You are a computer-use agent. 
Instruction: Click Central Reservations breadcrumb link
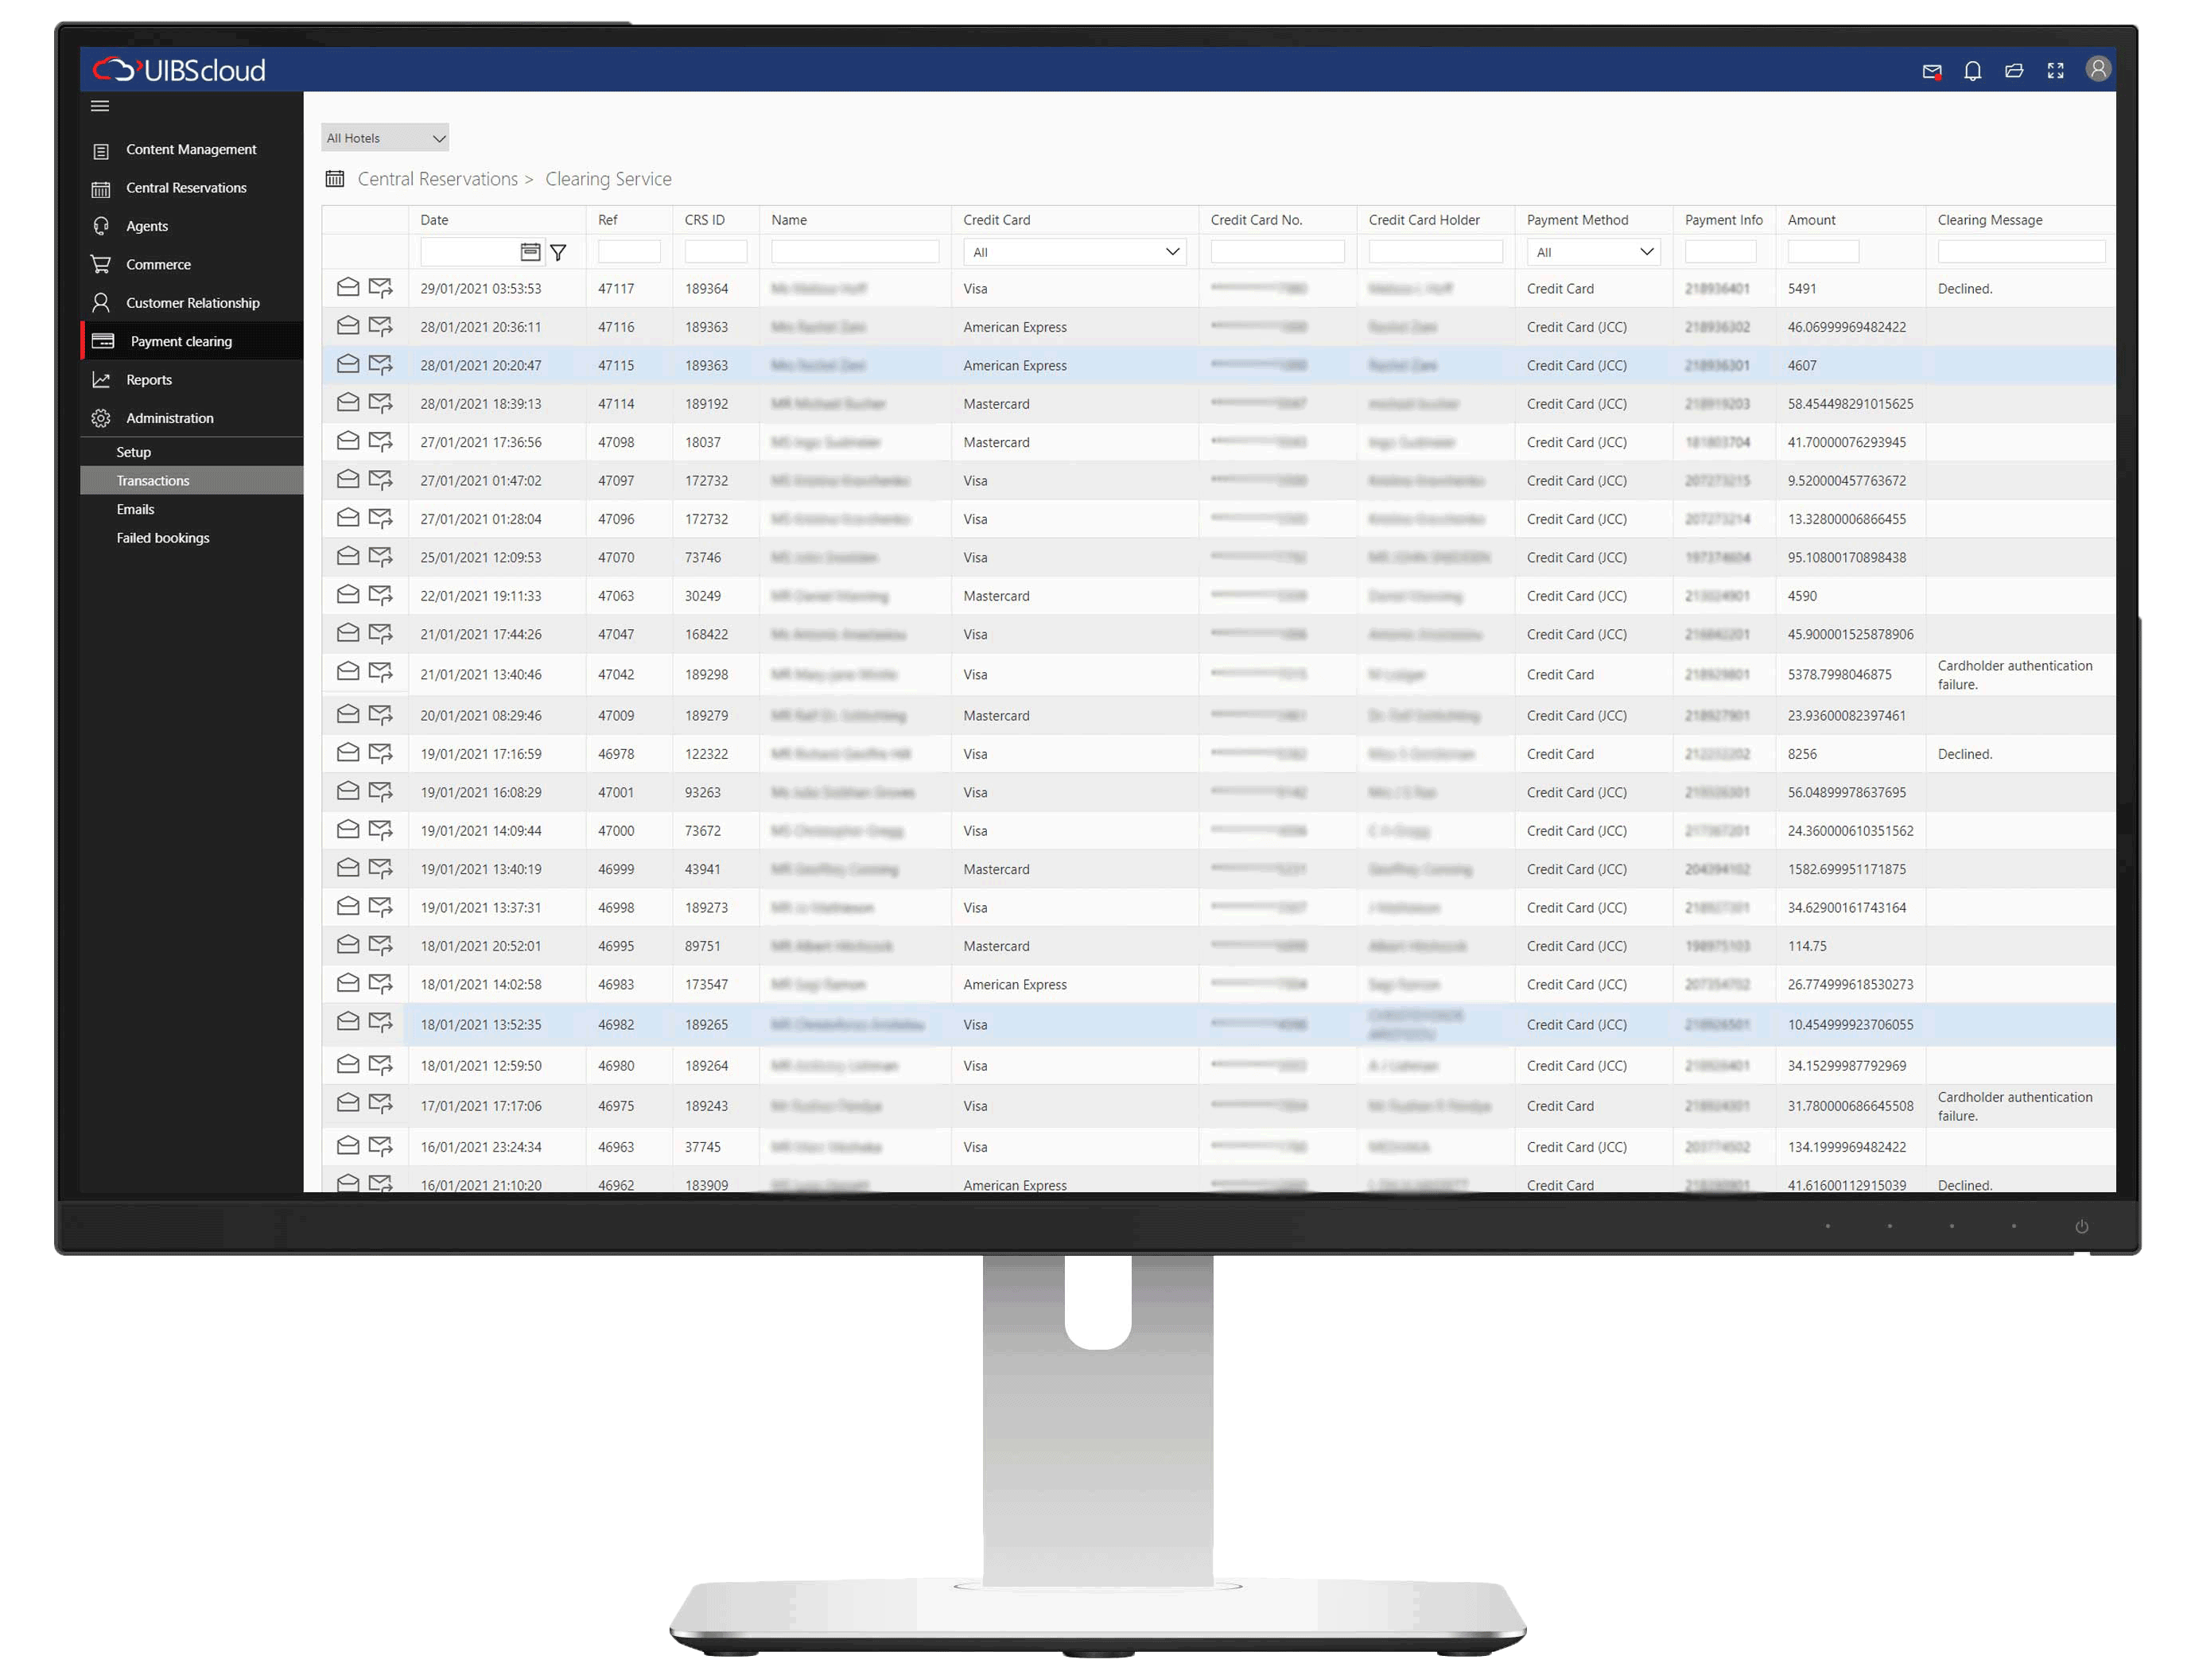click(437, 178)
